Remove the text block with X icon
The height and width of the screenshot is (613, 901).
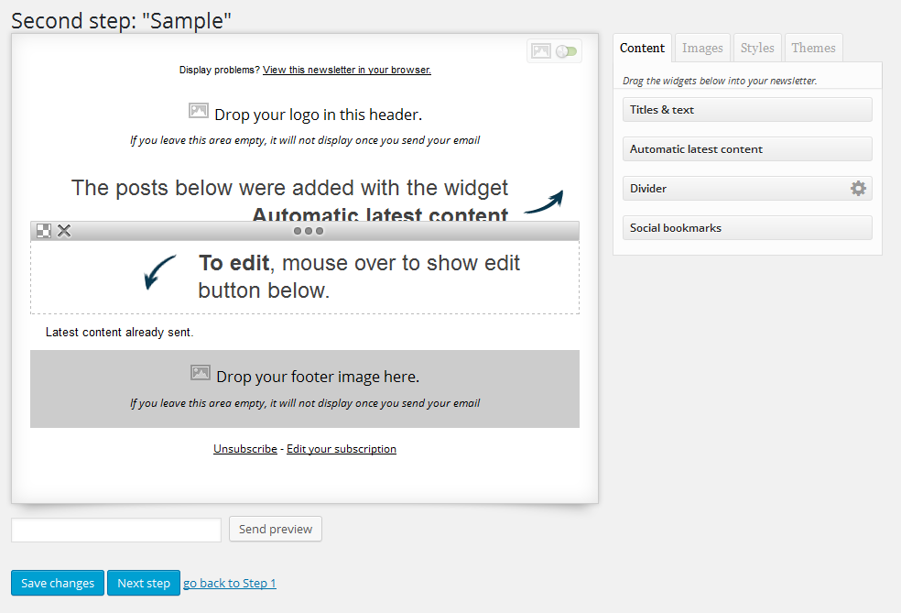(64, 231)
